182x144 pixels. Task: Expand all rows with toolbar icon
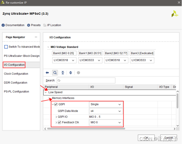70,73
